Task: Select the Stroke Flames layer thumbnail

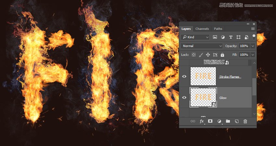Action: (203, 77)
